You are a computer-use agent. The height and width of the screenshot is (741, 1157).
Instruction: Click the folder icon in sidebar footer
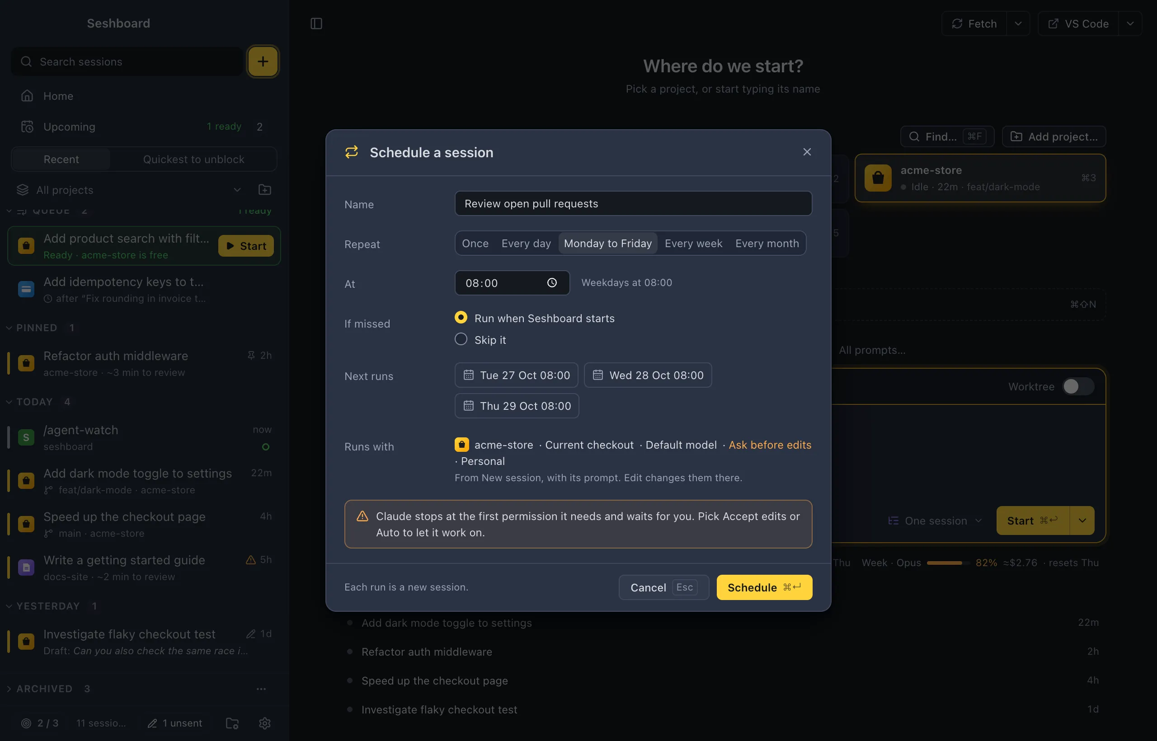[x=232, y=723]
